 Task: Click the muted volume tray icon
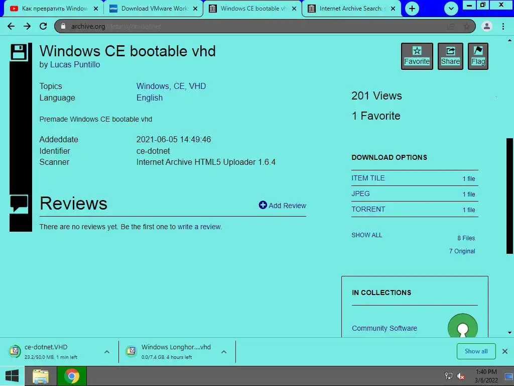(461, 376)
